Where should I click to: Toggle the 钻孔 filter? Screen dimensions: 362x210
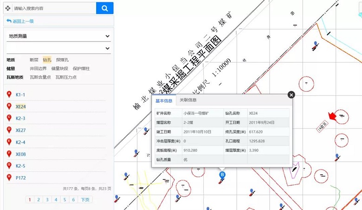(47, 60)
